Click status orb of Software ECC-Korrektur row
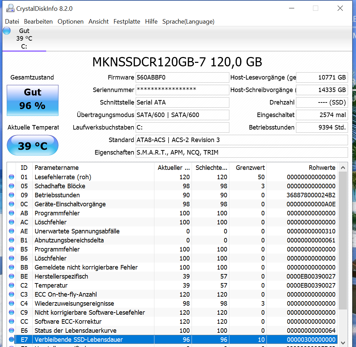The image size is (356, 347). 11,322
